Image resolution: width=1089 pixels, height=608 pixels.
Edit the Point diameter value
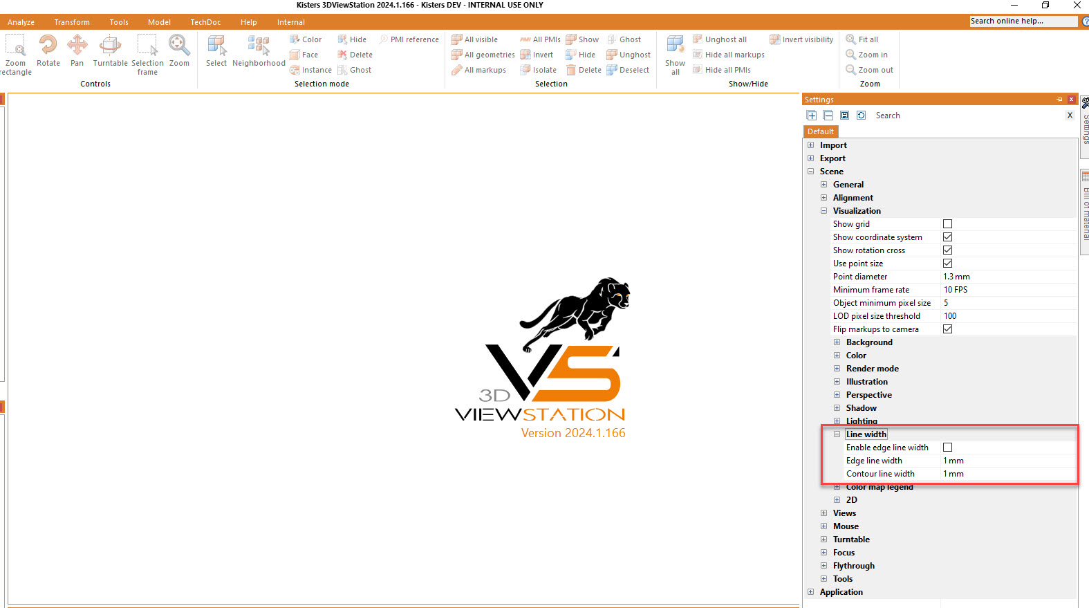(x=1009, y=277)
